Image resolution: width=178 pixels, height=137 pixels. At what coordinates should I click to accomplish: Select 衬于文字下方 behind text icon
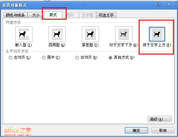(124, 34)
